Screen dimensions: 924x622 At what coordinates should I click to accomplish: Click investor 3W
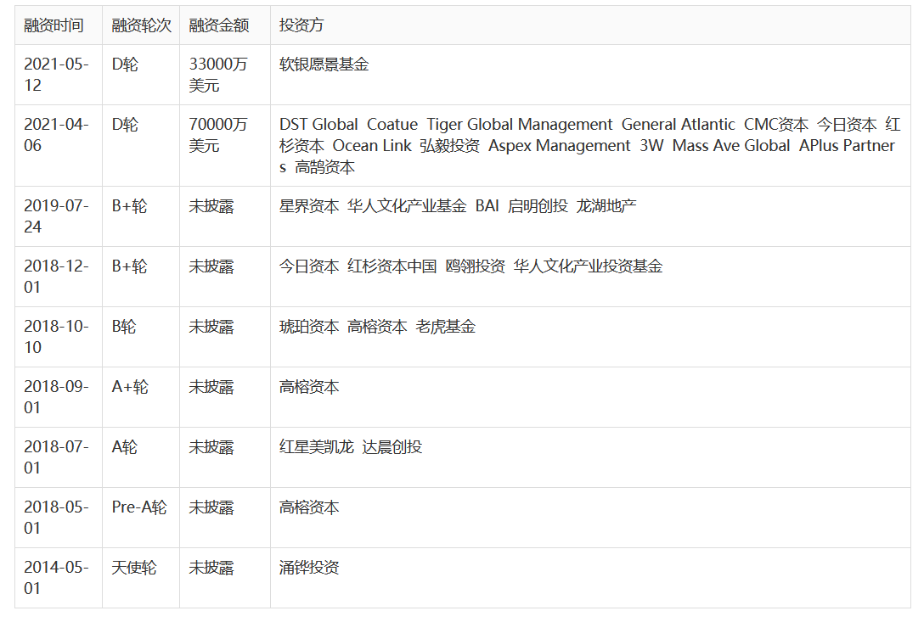pyautogui.click(x=651, y=145)
